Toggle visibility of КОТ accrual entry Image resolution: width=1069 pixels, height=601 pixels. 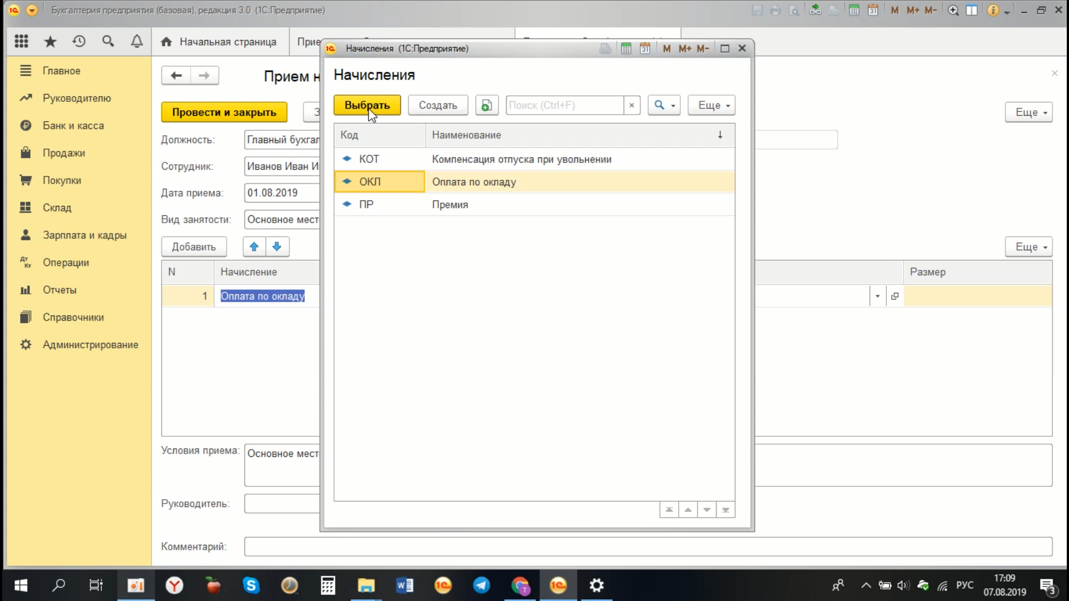point(346,159)
